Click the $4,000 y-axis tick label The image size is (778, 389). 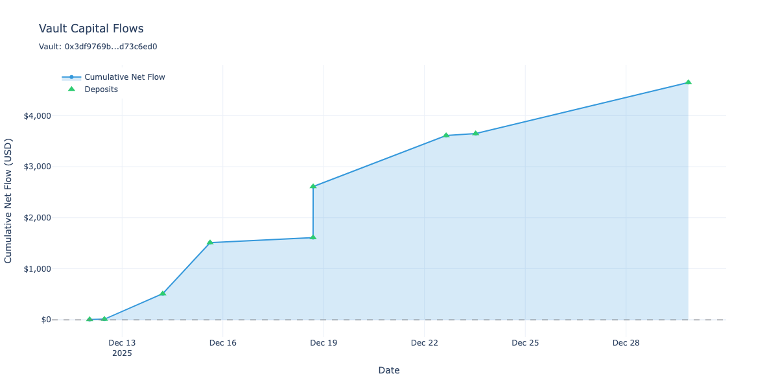pos(37,116)
